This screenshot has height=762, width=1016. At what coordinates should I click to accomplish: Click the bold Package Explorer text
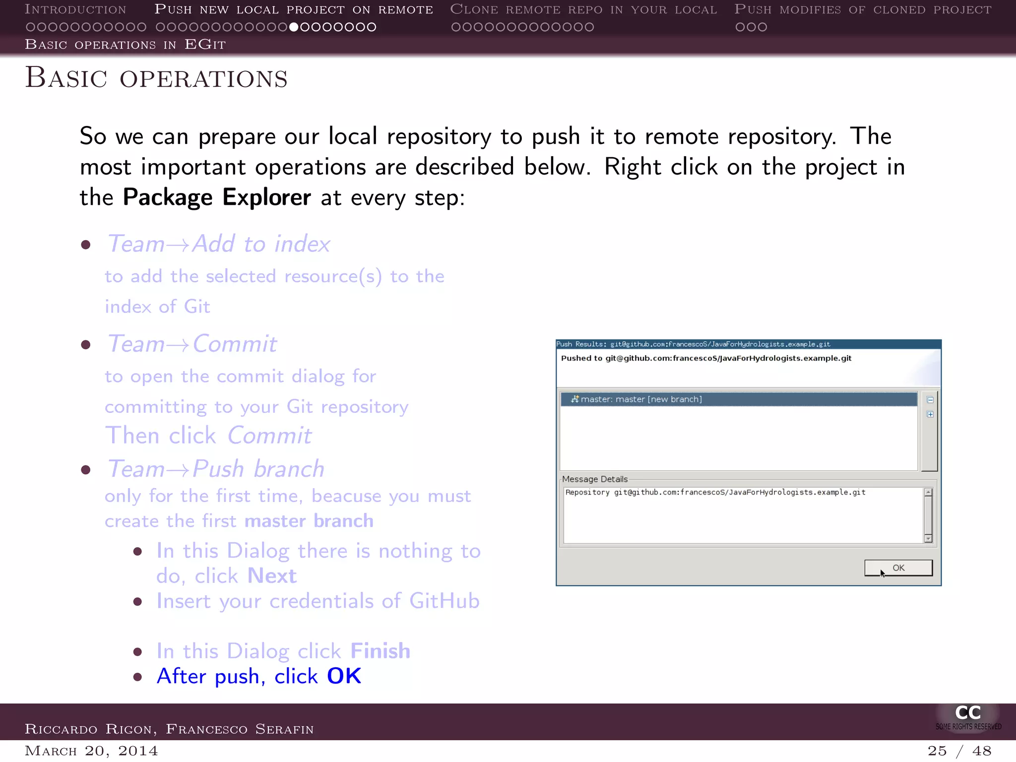[x=217, y=197]
